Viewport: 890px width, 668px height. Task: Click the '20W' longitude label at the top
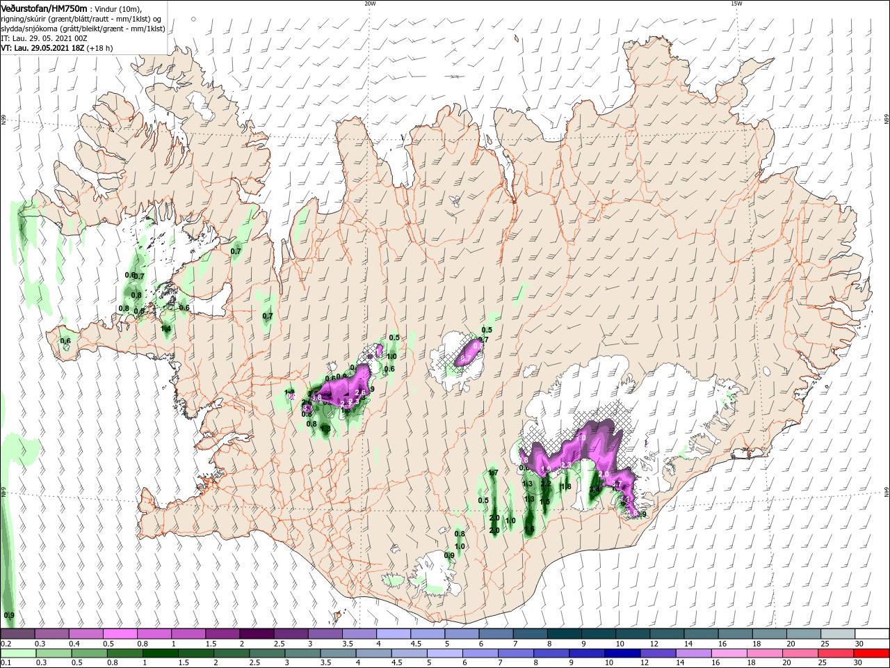coord(370,3)
